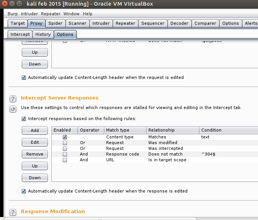Toggle auto-update Content-Length when request is edited
258x220 pixels.
(x=24, y=77)
